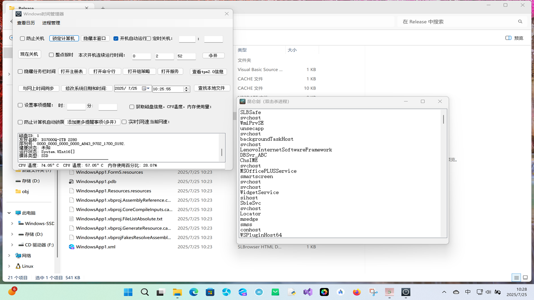
Task: Open the volume icon in the system tray
Action: [x=488, y=292]
